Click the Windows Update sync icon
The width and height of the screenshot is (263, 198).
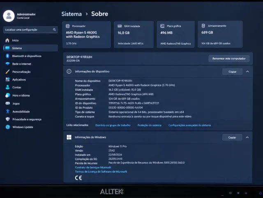point(8,127)
